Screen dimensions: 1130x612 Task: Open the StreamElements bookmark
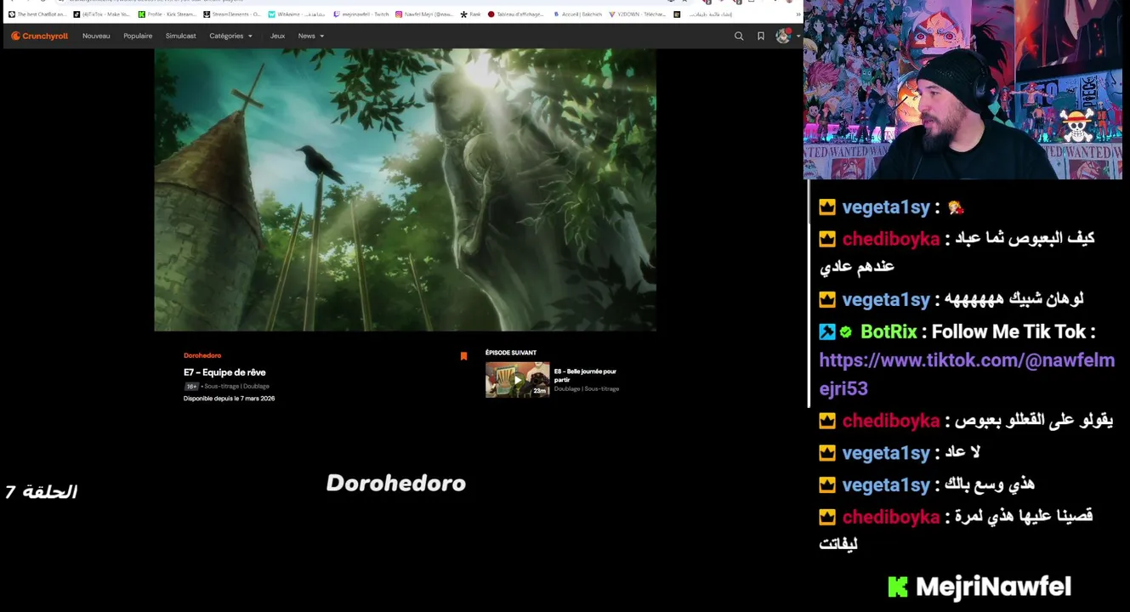pos(232,14)
